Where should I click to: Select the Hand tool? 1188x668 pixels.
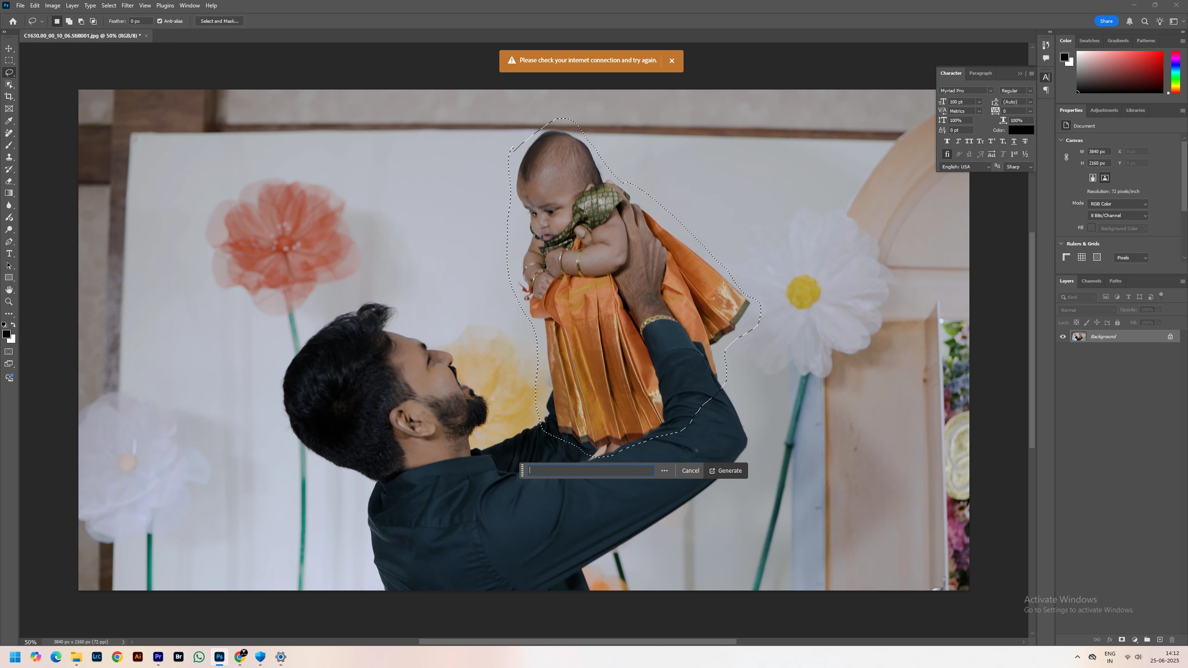coord(9,290)
